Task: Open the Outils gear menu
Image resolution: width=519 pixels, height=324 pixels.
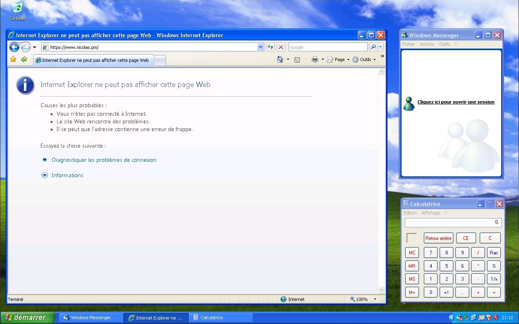Action: pos(364,59)
